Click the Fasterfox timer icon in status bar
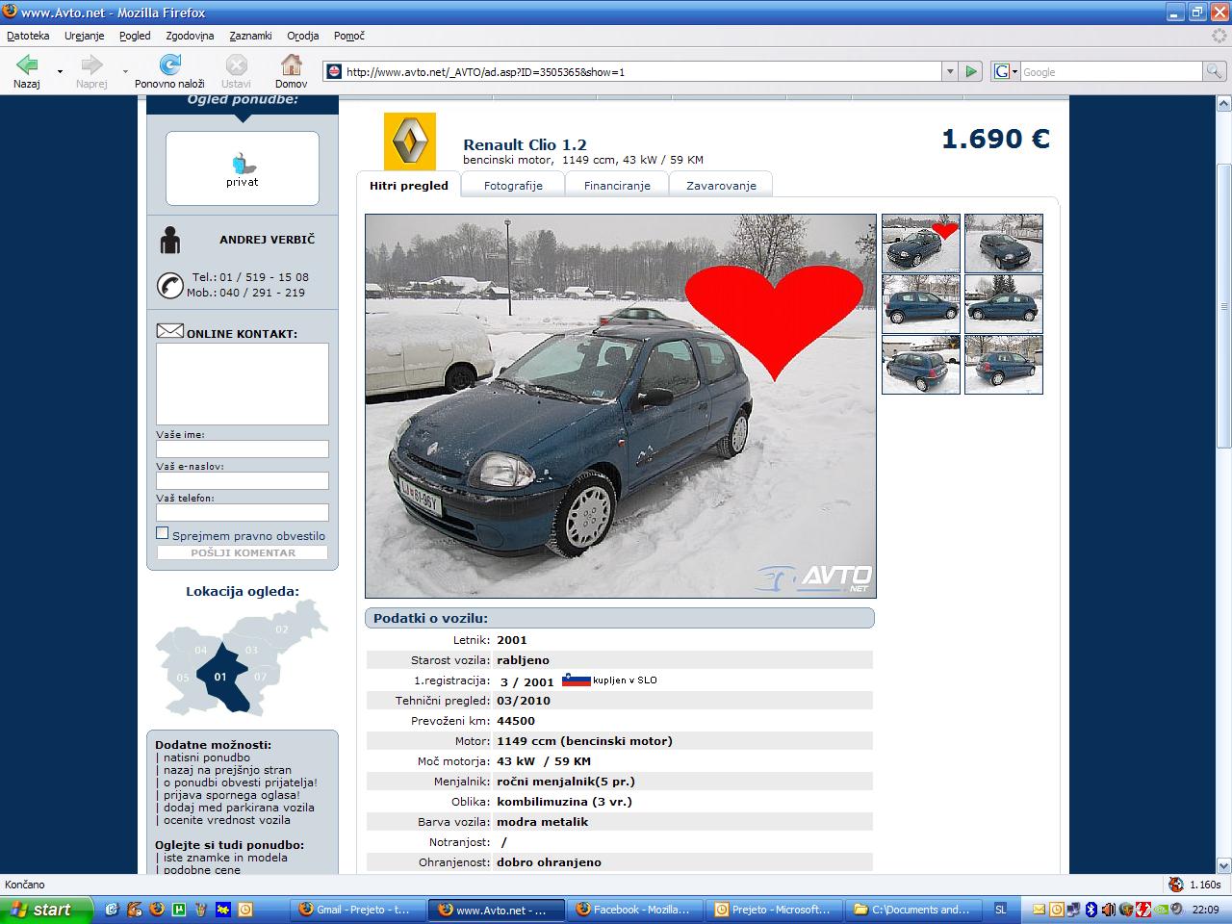Viewport: 1232px width, 924px height. [x=1175, y=885]
